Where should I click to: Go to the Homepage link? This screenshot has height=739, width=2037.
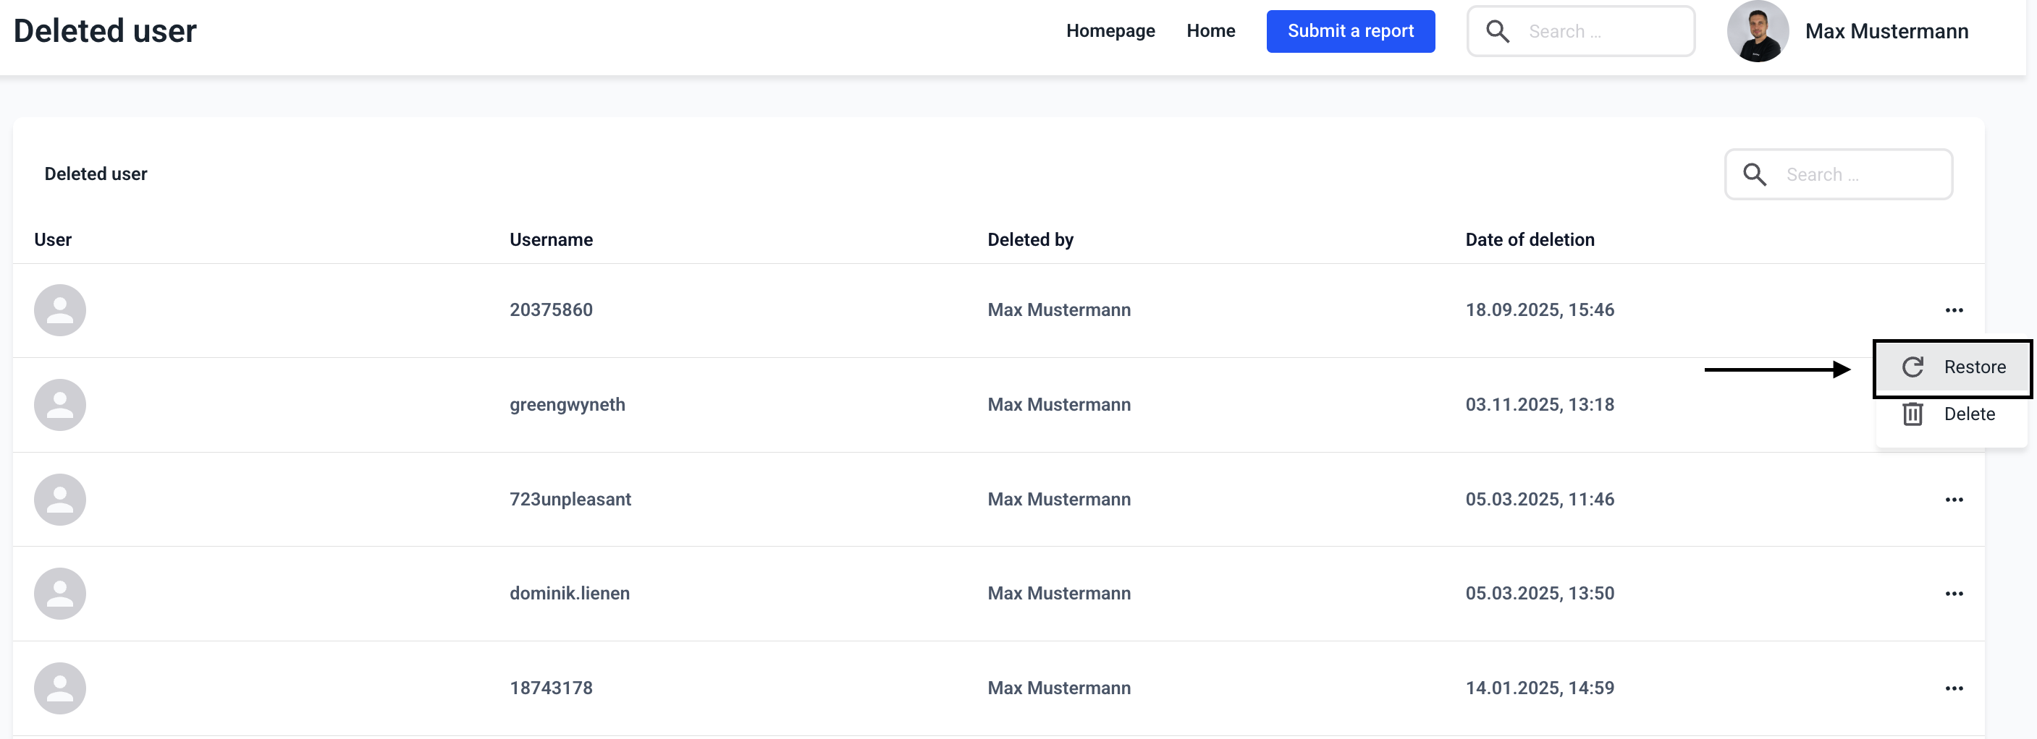pyautogui.click(x=1110, y=32)
